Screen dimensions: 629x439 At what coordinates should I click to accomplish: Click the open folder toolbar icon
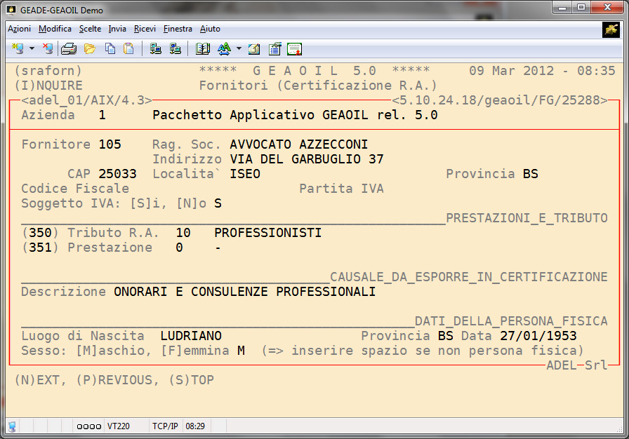[89, 48]
